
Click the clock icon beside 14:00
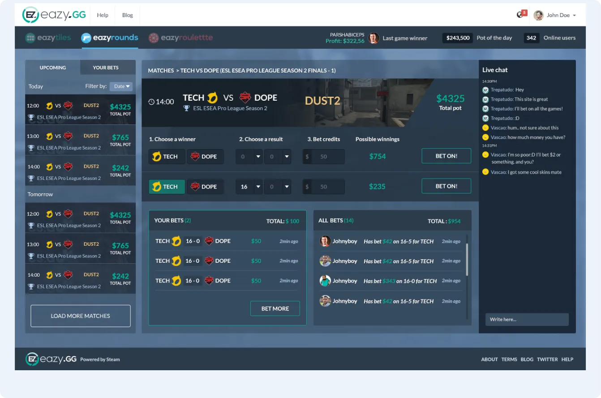coord(151,102)
